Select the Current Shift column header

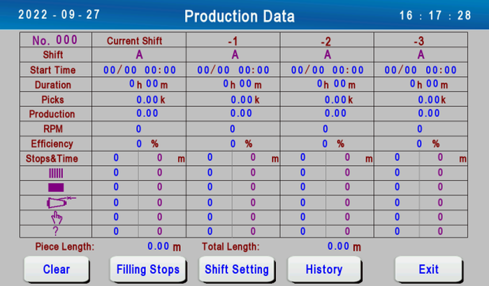click(x=134, y=41)
